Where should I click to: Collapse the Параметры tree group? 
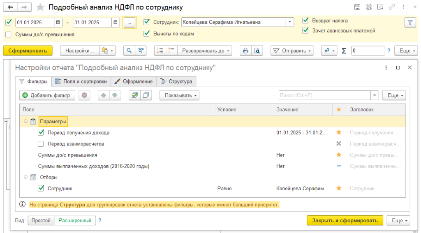[x=25, y=122]
